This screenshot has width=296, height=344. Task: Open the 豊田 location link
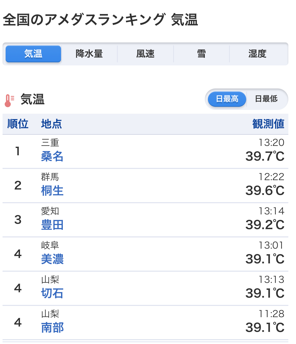pos(52,225)
